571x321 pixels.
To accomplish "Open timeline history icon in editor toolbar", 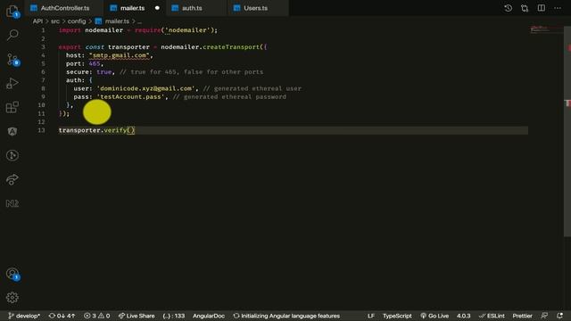I will pyautogui.click(x=508, y=8).
